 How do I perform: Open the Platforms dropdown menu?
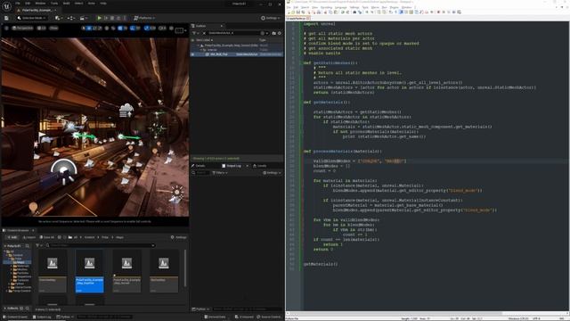(144, 18)
